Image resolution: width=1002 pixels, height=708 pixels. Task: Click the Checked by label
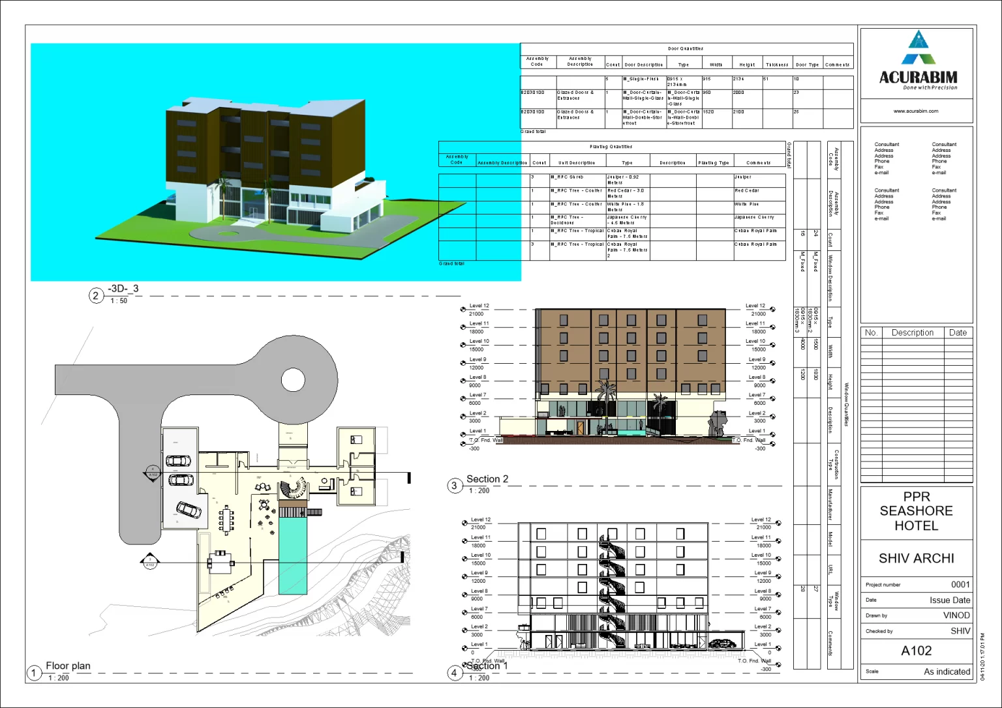(879, 631)
